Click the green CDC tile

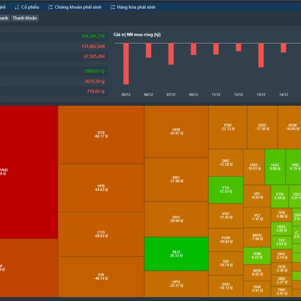tap(295, 196)
